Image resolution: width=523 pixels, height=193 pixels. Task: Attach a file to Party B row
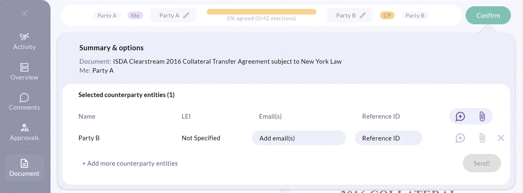[x=482, y=138]
